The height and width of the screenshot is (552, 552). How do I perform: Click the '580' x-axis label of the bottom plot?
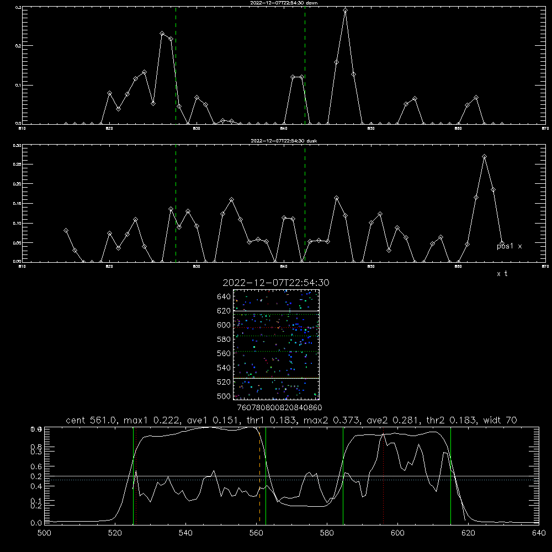pyautogui.click(x=327, y=533)
